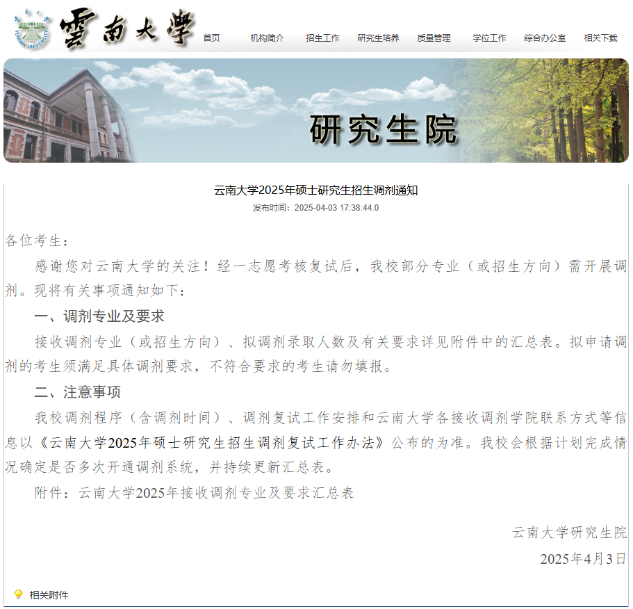Go to the 首页 home page

coord(211,38)
